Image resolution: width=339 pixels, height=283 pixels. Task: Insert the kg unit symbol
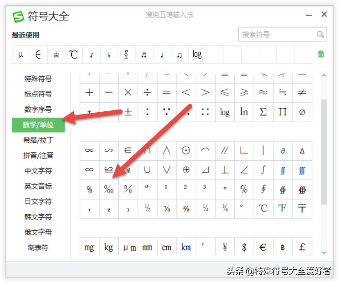109,247
